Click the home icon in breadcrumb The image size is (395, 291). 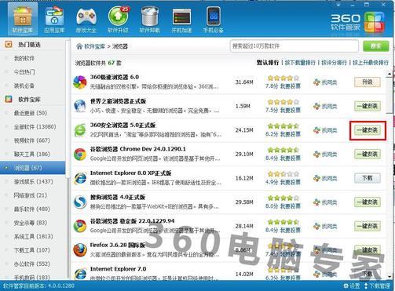[x=79, y=46]
